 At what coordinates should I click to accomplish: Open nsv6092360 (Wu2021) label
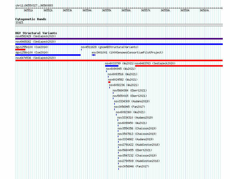tap(131, 112)
